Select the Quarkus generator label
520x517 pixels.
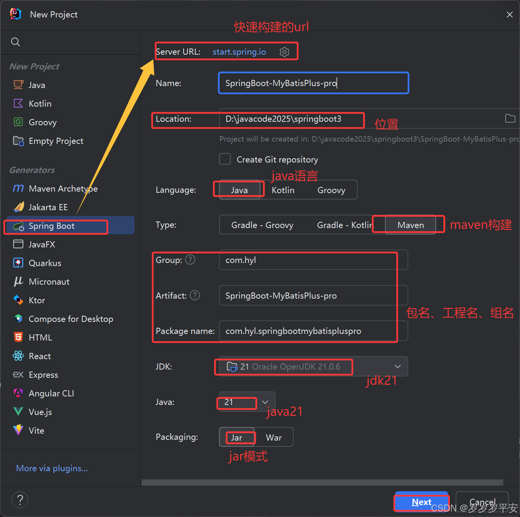[x=45, y=263]
